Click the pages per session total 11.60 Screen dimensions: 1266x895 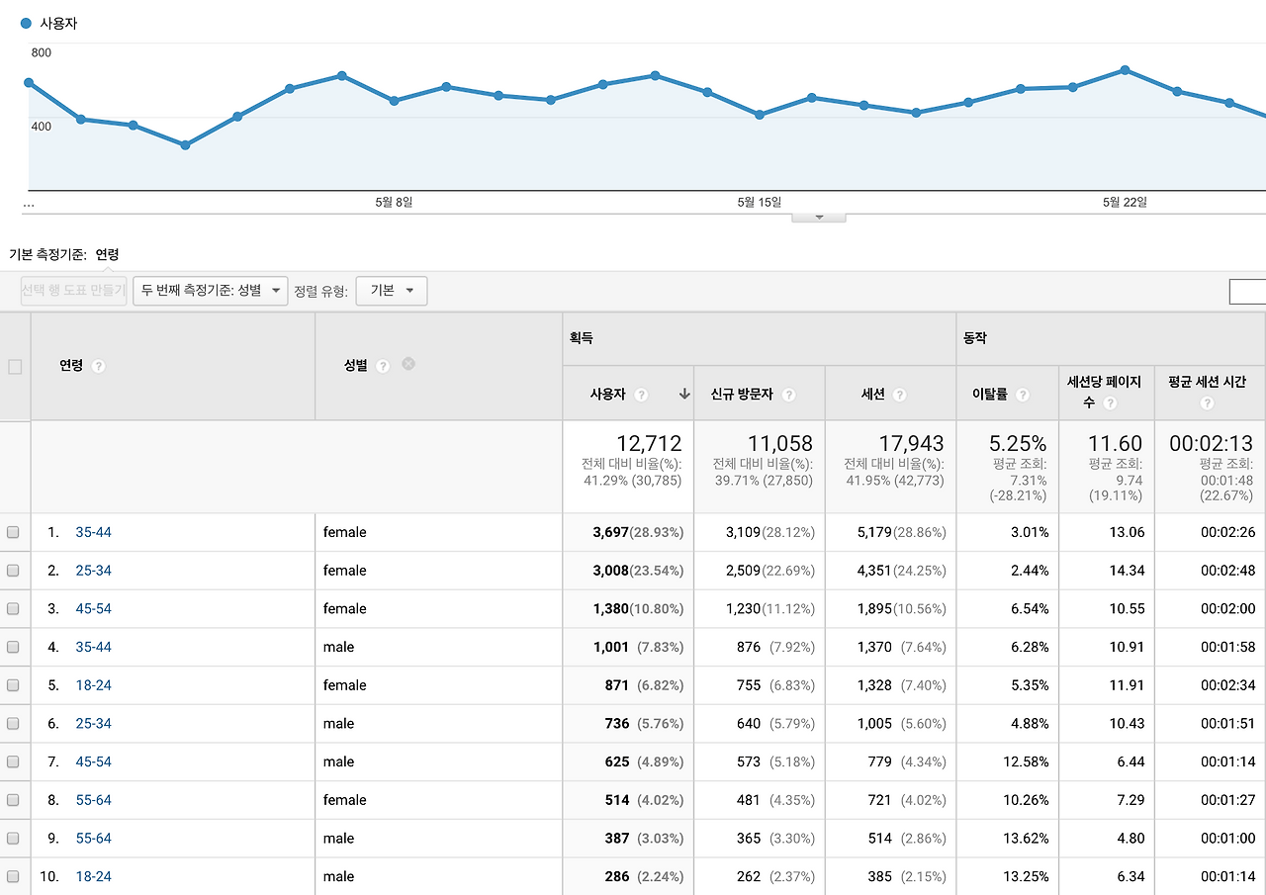pyautogui.click(x=1115, y=444)
